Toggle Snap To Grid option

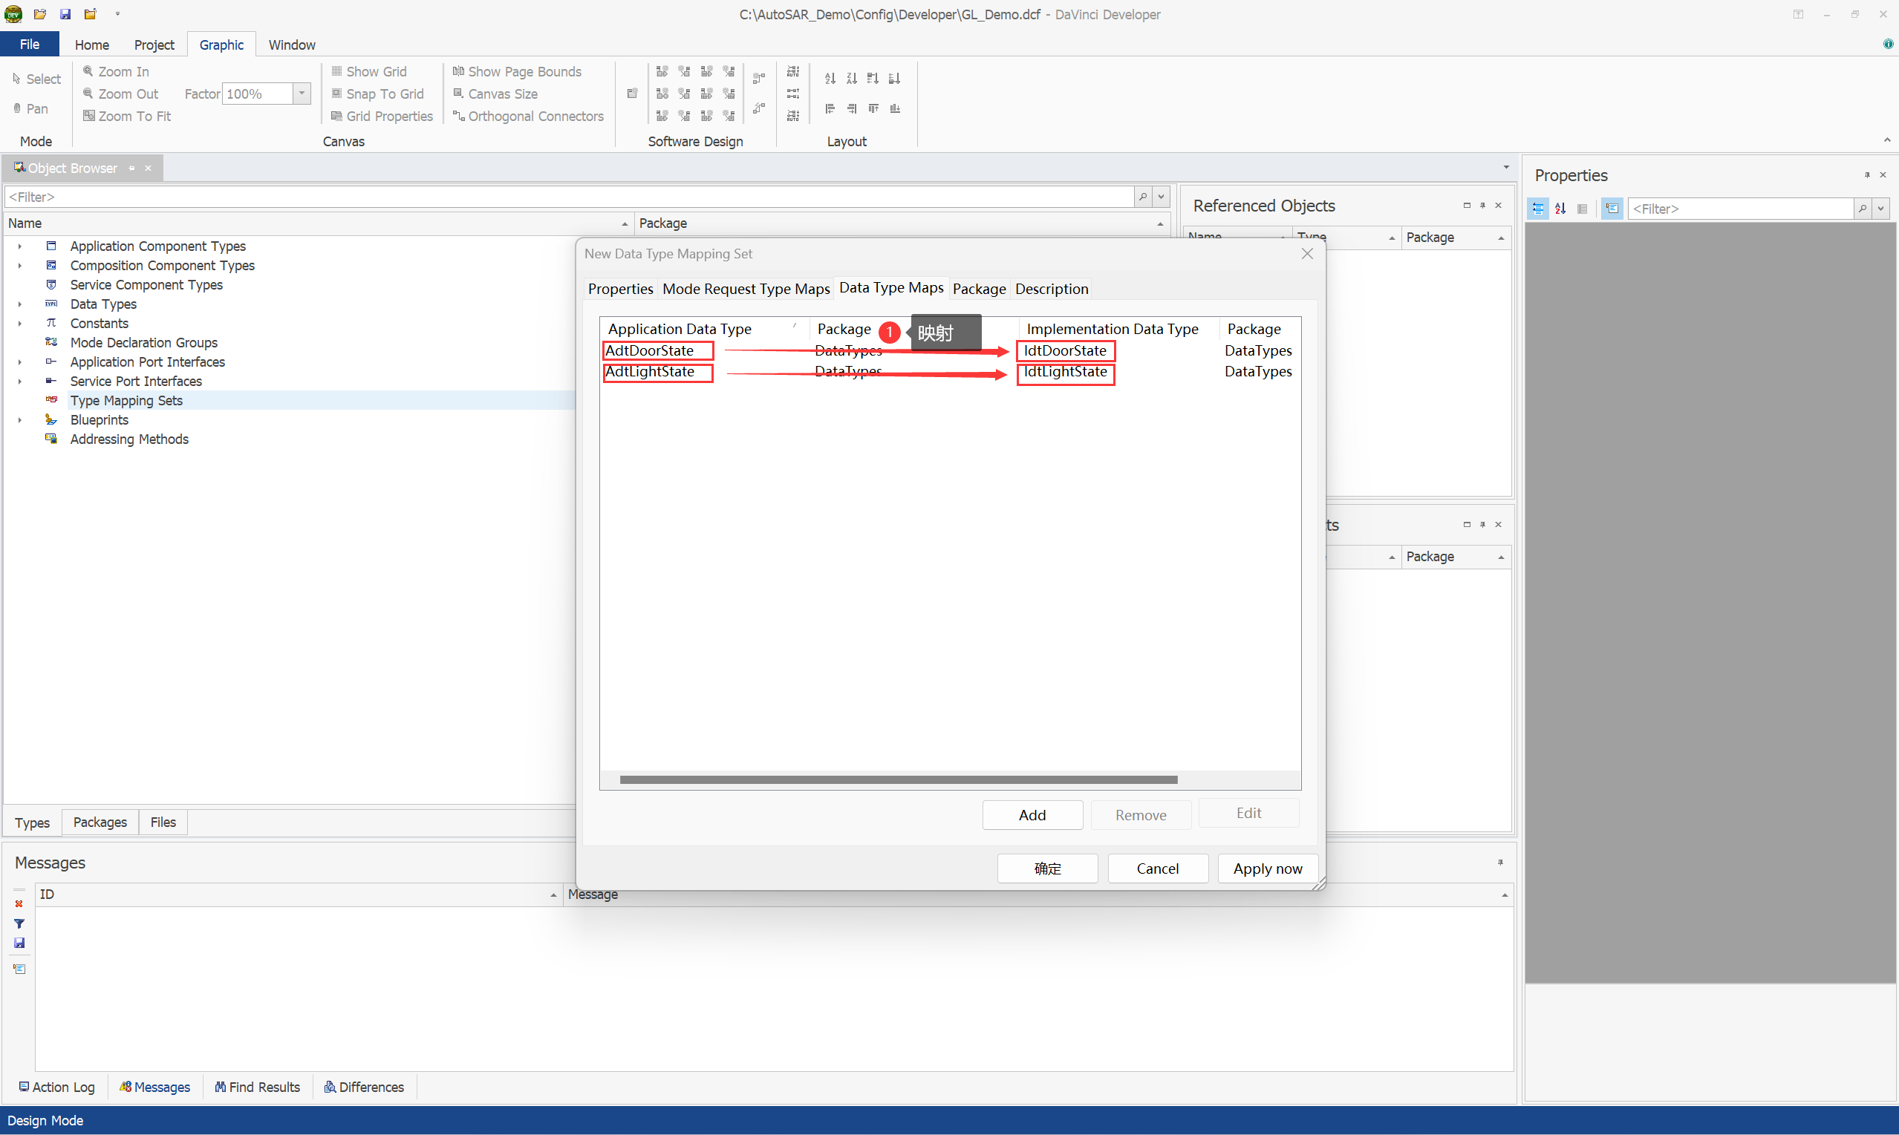coord(377,94)
